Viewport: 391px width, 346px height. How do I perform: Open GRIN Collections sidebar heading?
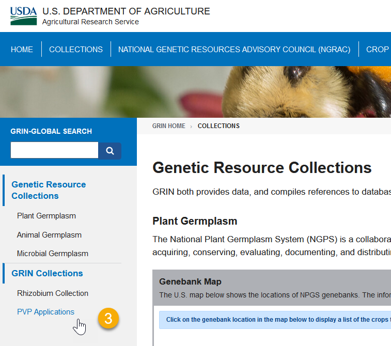47,273
